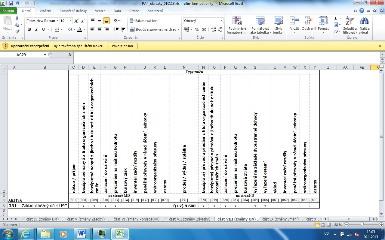Viewport: 385px width, 240px height.
Task: Open the Fill down arrow icon
Action: pyautogui.click(x=336, y=25)
